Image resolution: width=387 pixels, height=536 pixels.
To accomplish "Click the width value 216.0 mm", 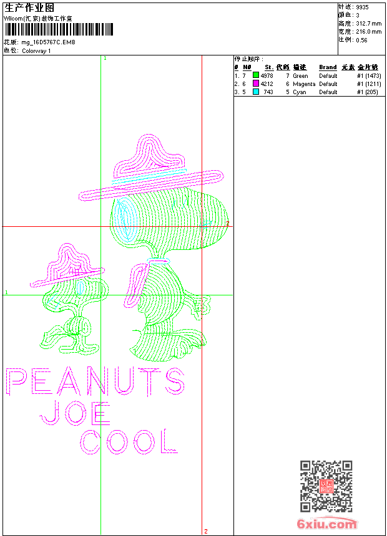I will click(368, 32).
